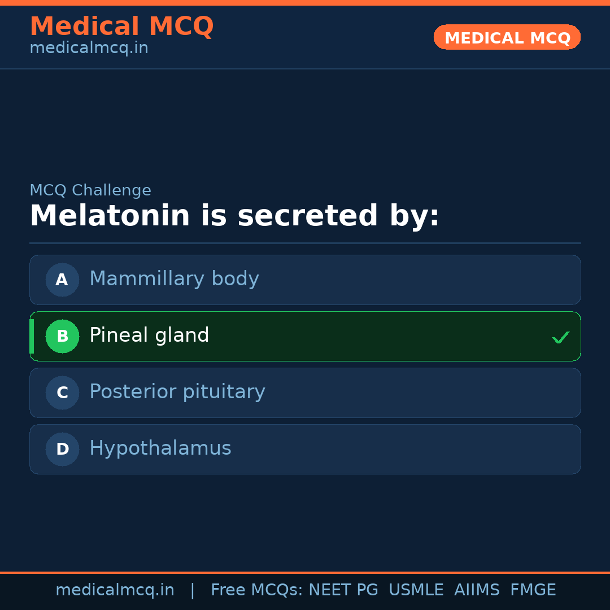Click the question text about Melatonin
Viewport: 610px width, 610px height.
pos(234,216)
